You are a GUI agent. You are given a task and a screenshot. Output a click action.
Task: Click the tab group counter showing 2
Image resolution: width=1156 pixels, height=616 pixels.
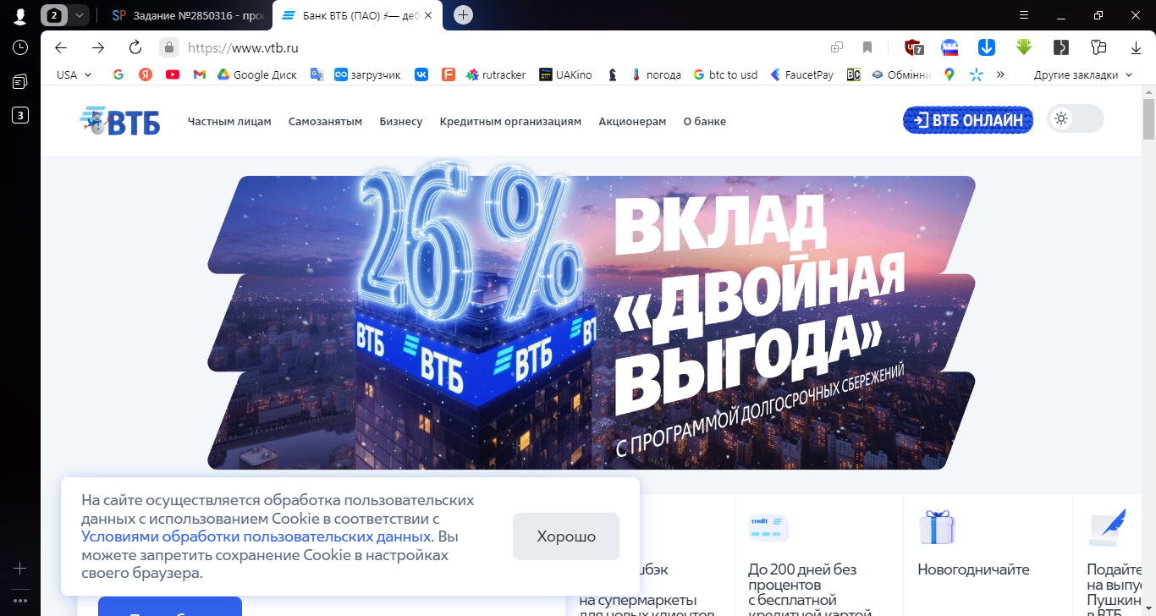[55, 15]
